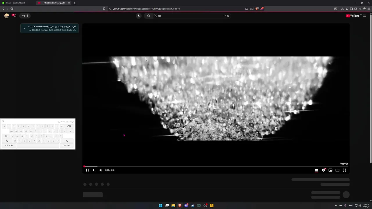This screenshot has width=372, height=209.
Task: Toggle the on-screen keyboard icon in search
Action: (x=160, y=16)
